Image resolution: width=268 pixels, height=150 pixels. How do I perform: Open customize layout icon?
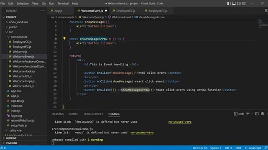coord(244,3)
